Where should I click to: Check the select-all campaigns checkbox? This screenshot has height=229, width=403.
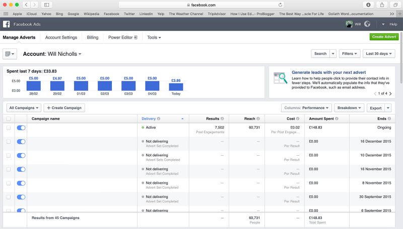tap(9, 119)
